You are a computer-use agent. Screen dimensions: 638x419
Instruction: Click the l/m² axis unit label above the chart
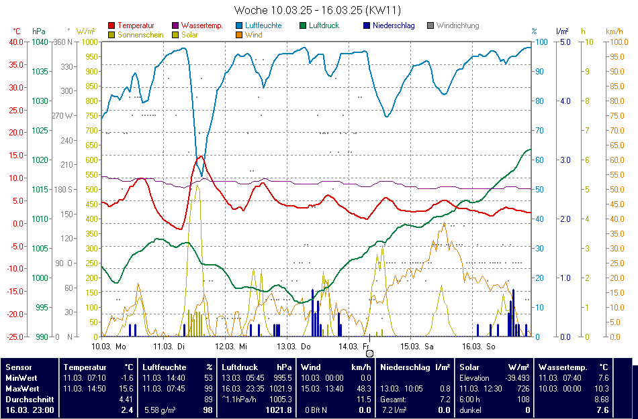pos(562,32)
